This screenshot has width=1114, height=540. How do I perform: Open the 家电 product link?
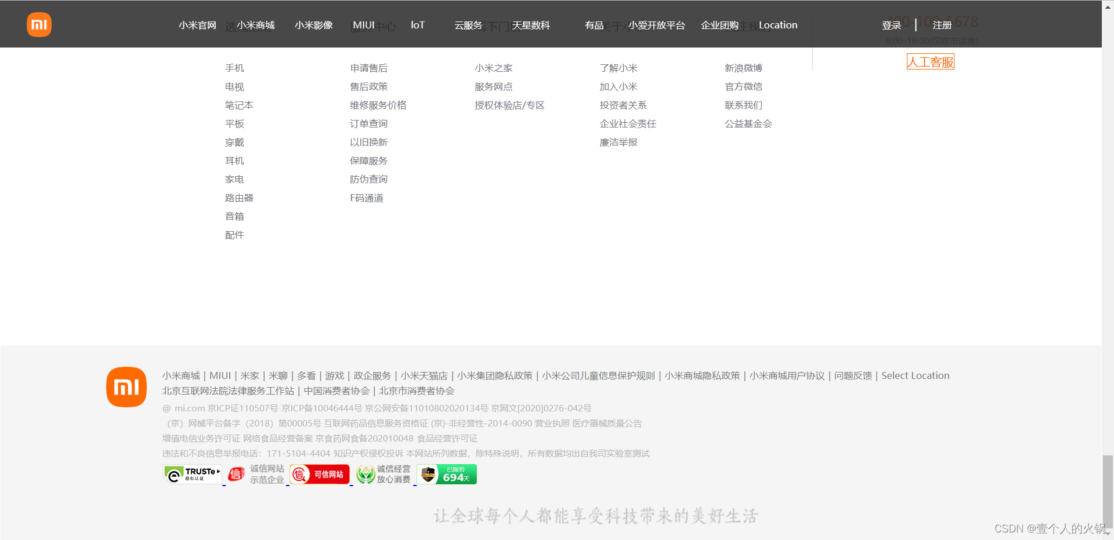(x=234, y=180)
